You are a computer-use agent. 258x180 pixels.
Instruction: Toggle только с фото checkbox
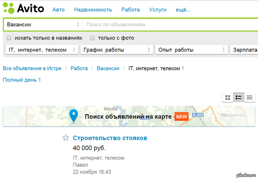(92, 38)
